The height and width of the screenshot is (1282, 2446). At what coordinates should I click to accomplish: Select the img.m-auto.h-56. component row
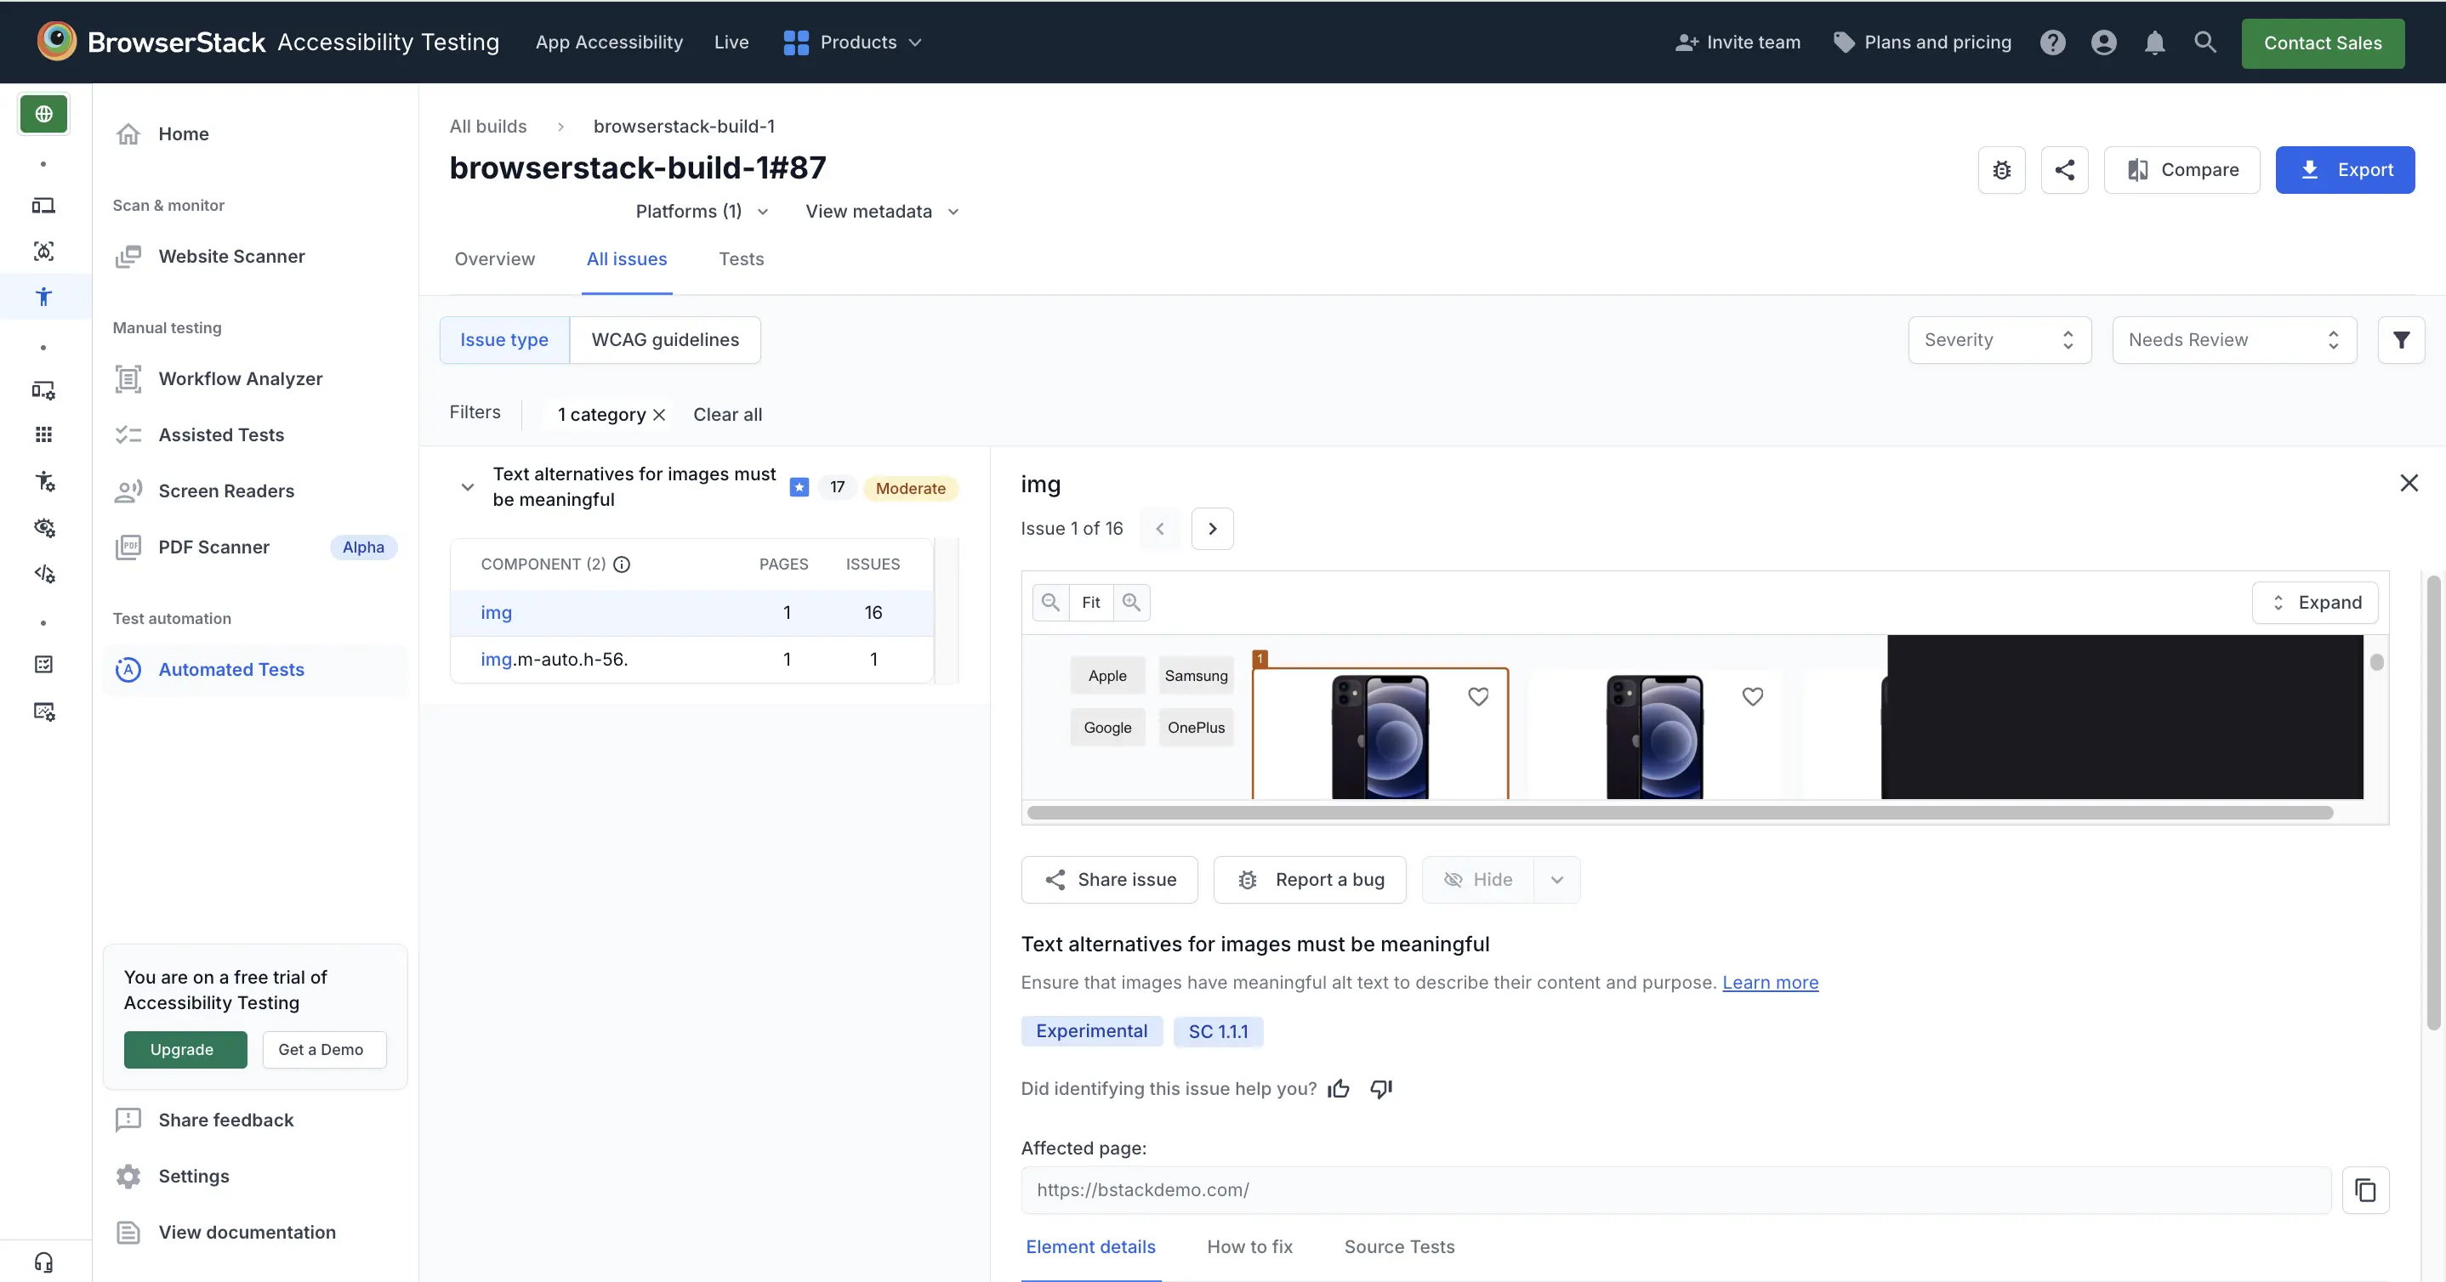coord(554,660)
